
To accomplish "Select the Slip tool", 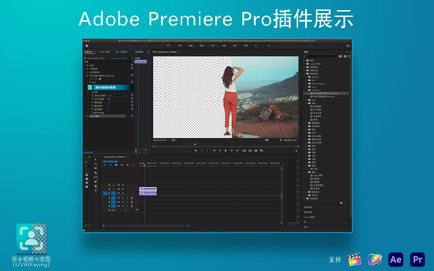I will click(x=96, y=177).
